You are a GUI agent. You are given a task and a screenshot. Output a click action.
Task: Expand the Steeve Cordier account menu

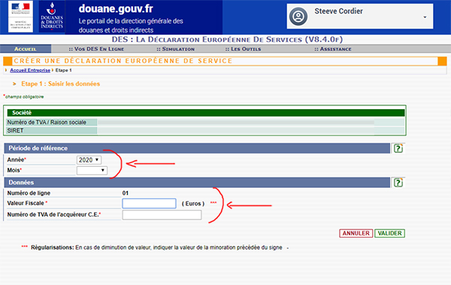(425, 17)
